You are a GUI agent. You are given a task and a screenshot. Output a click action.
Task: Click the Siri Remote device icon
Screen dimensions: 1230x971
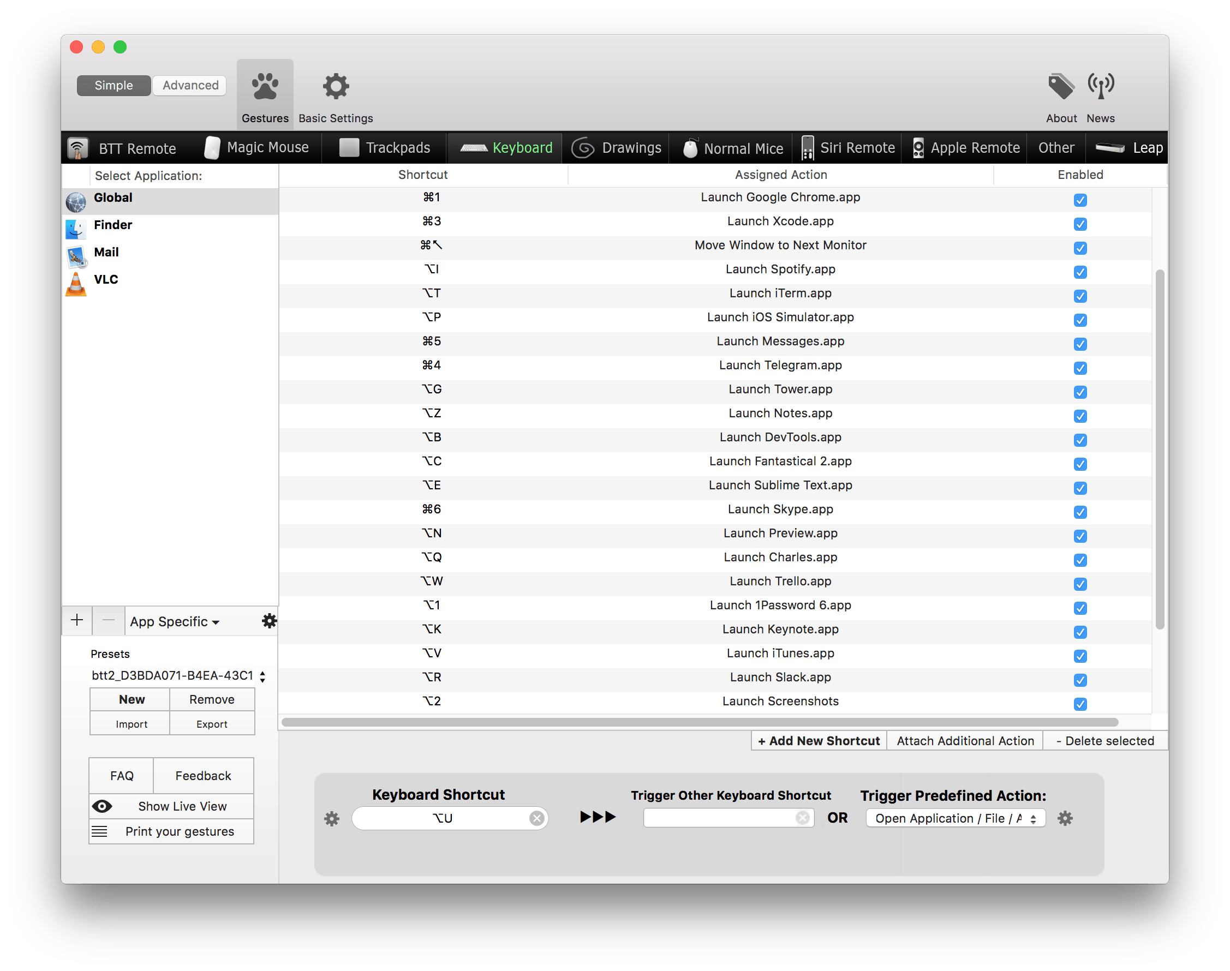[808, 148]
